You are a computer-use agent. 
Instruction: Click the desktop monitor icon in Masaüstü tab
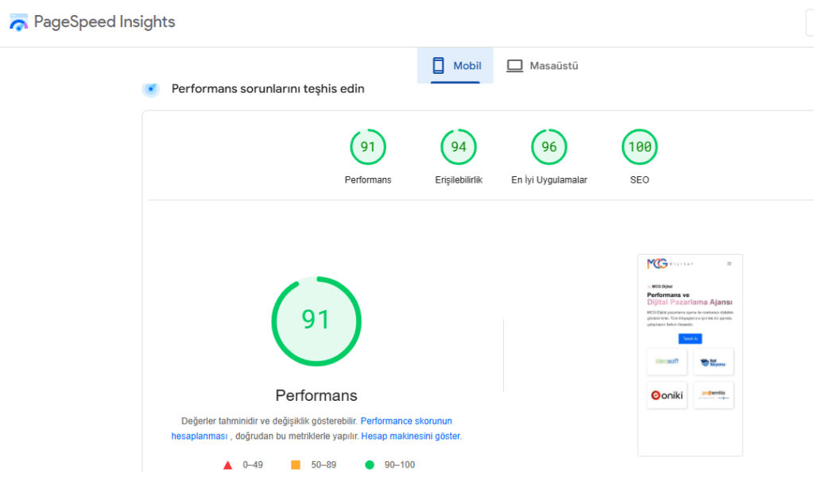(515, 66)
